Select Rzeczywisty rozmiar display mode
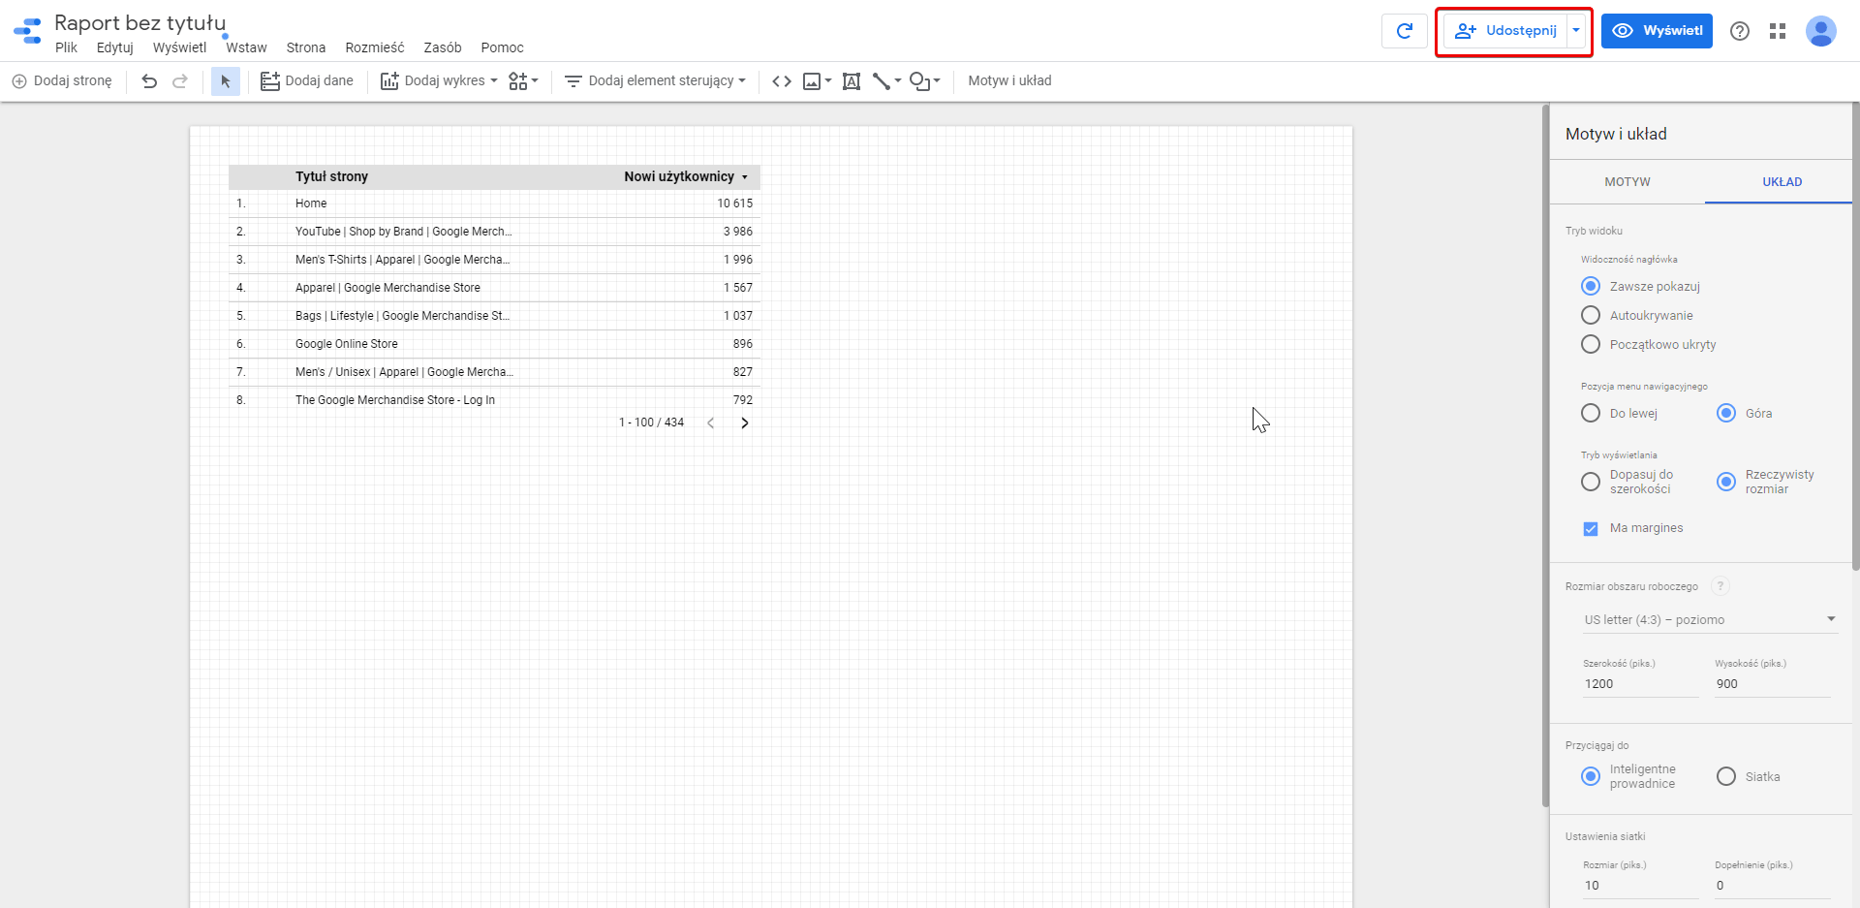Image resolution: width=1860 pixels, height=908 pixels. coord(1726,482)
